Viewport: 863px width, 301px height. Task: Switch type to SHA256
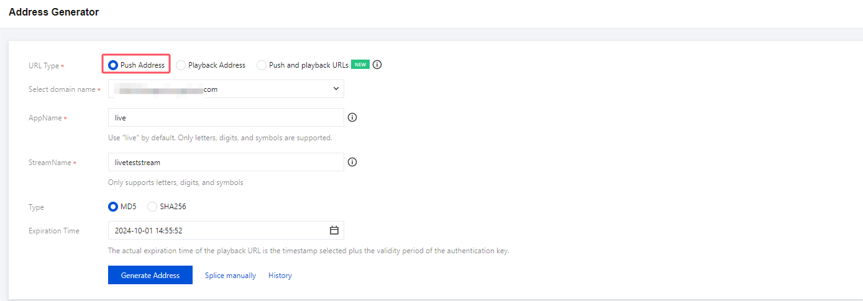152,207
